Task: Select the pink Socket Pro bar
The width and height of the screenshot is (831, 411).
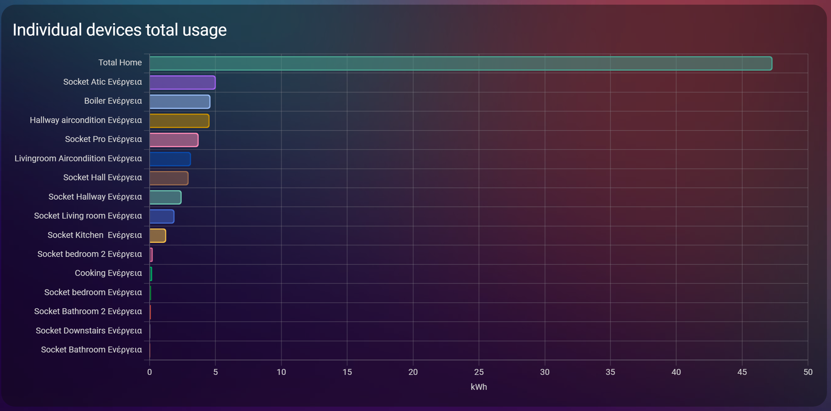Action: (x=174, y=140)
